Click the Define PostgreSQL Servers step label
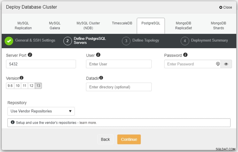Viewport: 238px width, 152px height. tap(90, 40)
